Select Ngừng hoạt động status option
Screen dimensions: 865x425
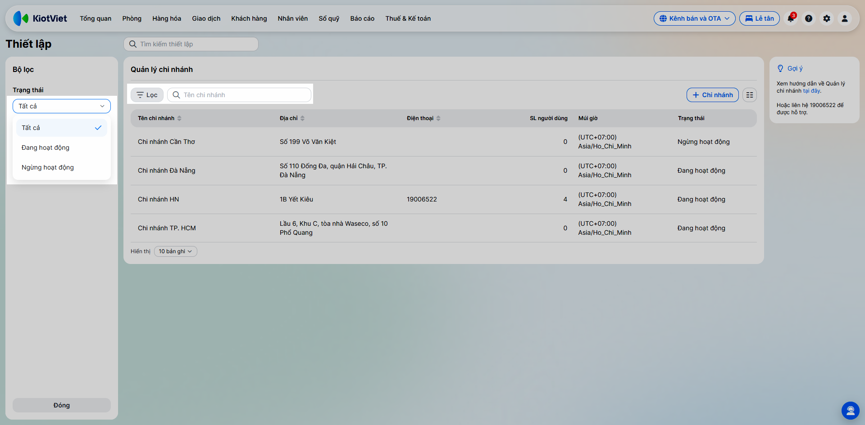point(62,167)
